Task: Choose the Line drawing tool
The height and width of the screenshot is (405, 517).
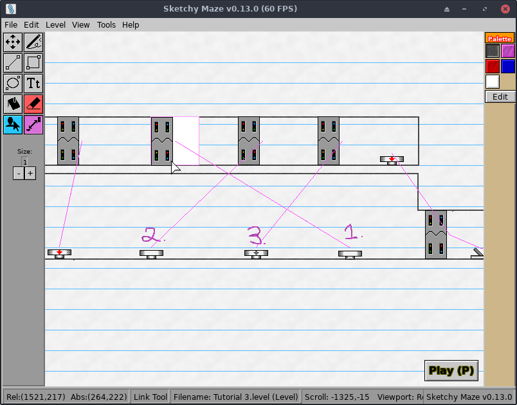Action: point(13,63)
